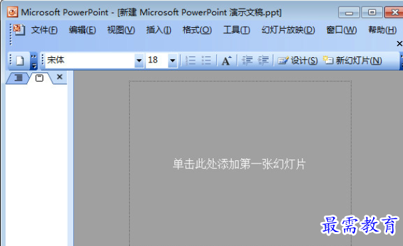Increase the paragraph indent
Image resolution: width=403 pixels, height=246 pixels.
(x=263, y=61)
